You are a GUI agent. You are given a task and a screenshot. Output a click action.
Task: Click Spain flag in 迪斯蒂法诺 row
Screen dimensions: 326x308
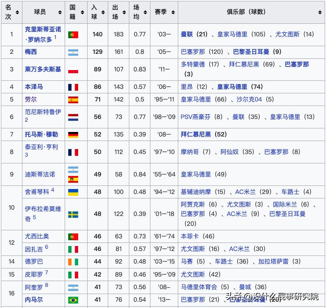tap(73, 179)
